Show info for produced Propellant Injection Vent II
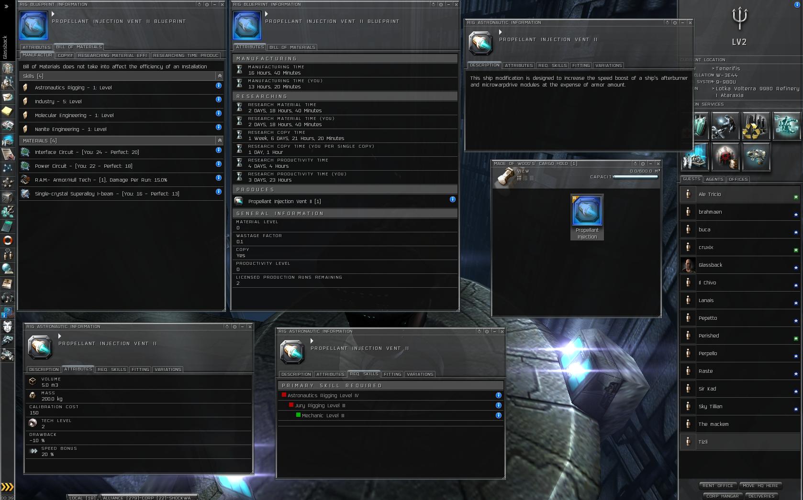 [x=453, y=199]
